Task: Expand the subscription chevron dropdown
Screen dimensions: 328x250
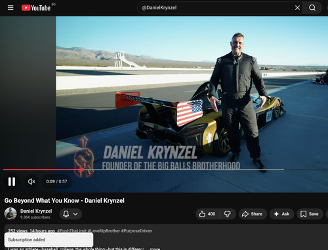Action: (x=75, y=214)
